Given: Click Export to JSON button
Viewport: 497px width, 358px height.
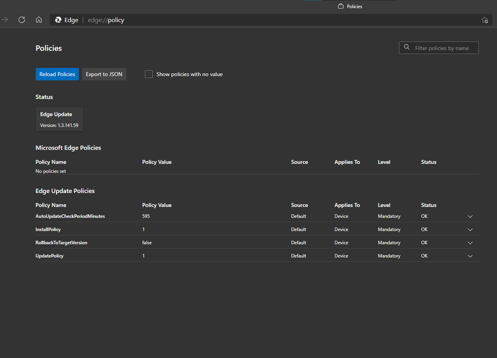Looking at the screenshot, I should 104,74.
